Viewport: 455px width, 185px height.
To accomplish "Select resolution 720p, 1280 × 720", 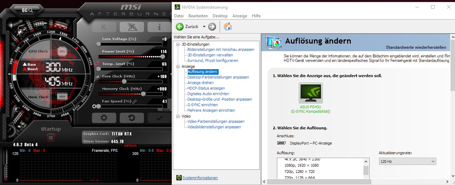I will click(x=299, y=172).
